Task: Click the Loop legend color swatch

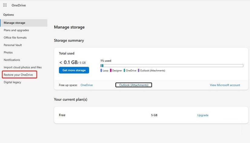Action: pos(101,70)
